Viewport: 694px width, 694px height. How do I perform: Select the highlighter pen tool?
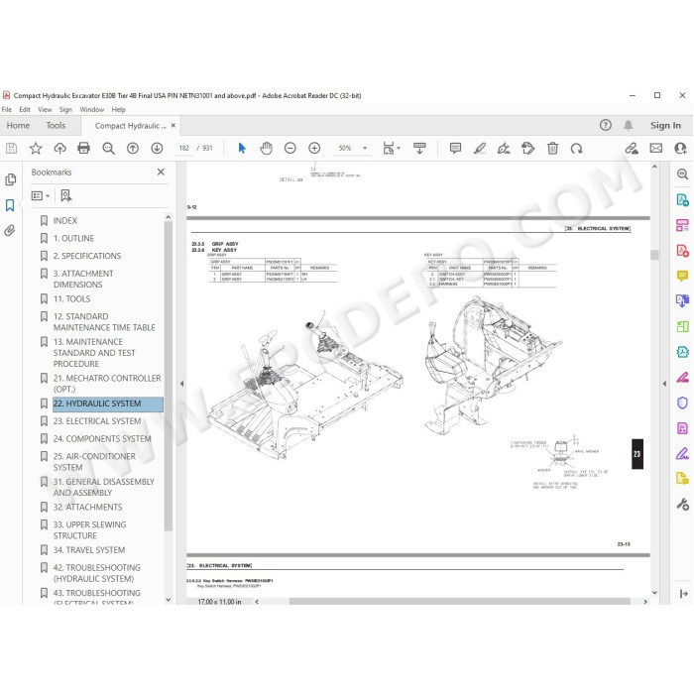tap(480, 149)
